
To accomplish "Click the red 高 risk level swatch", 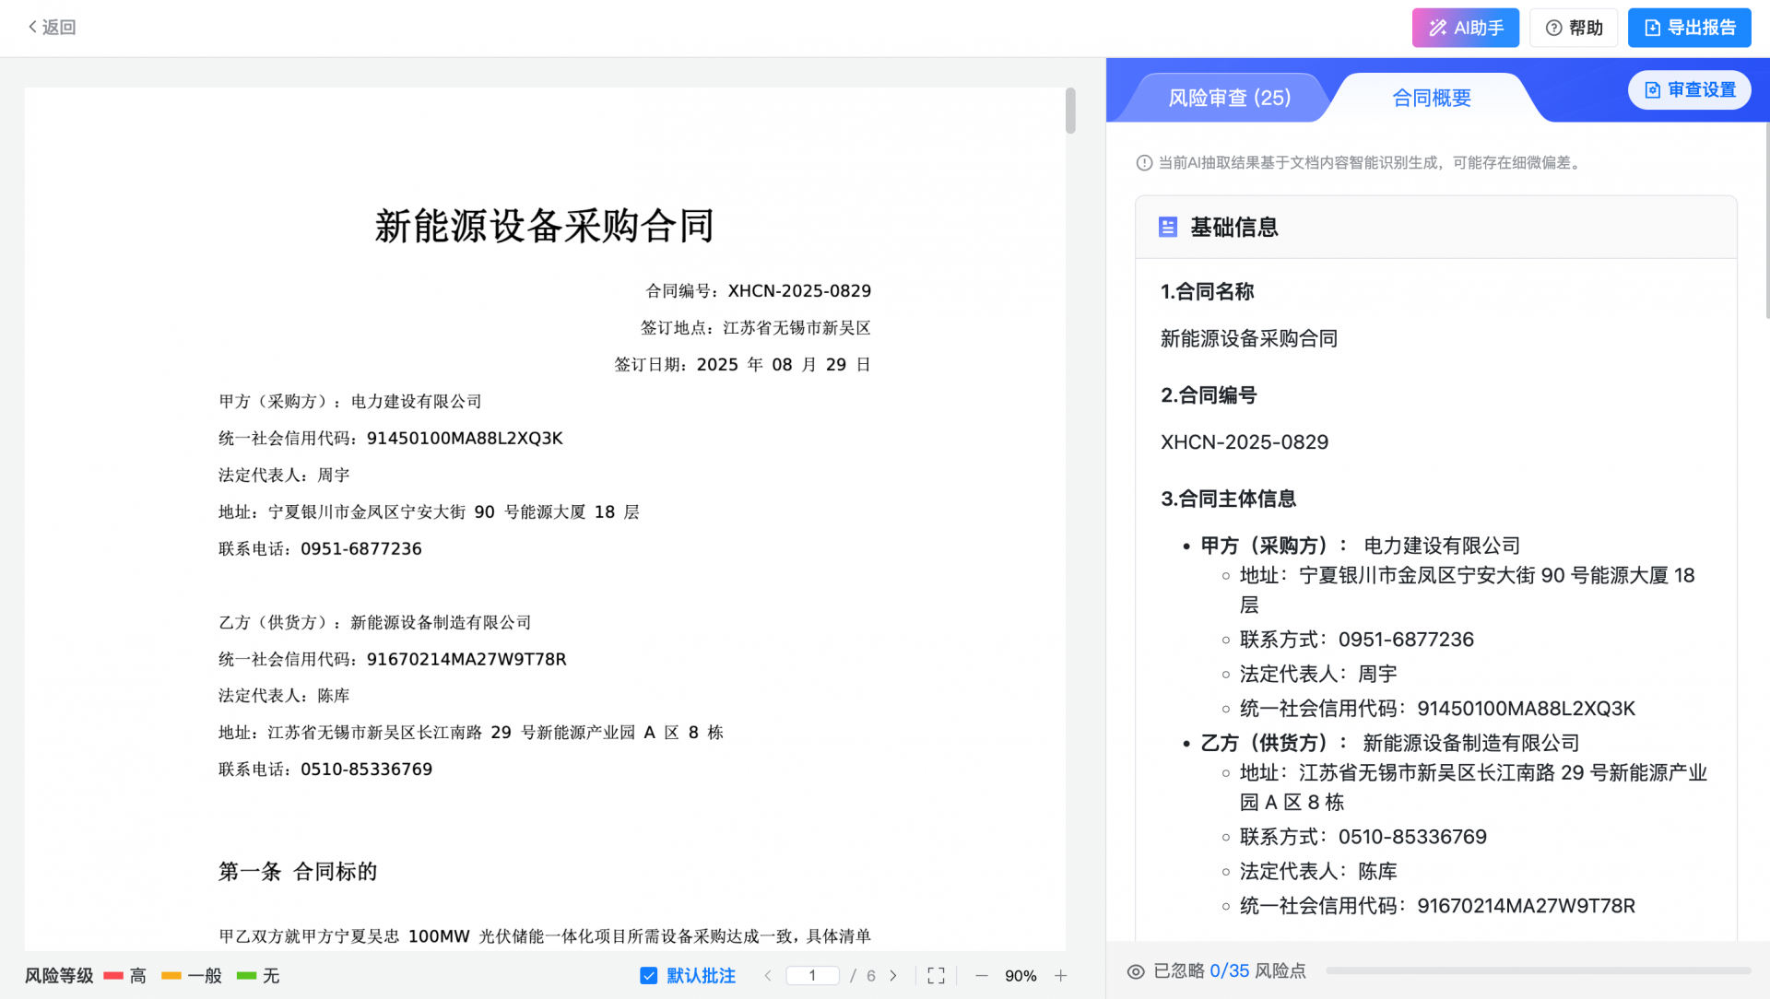I will 113,976.
